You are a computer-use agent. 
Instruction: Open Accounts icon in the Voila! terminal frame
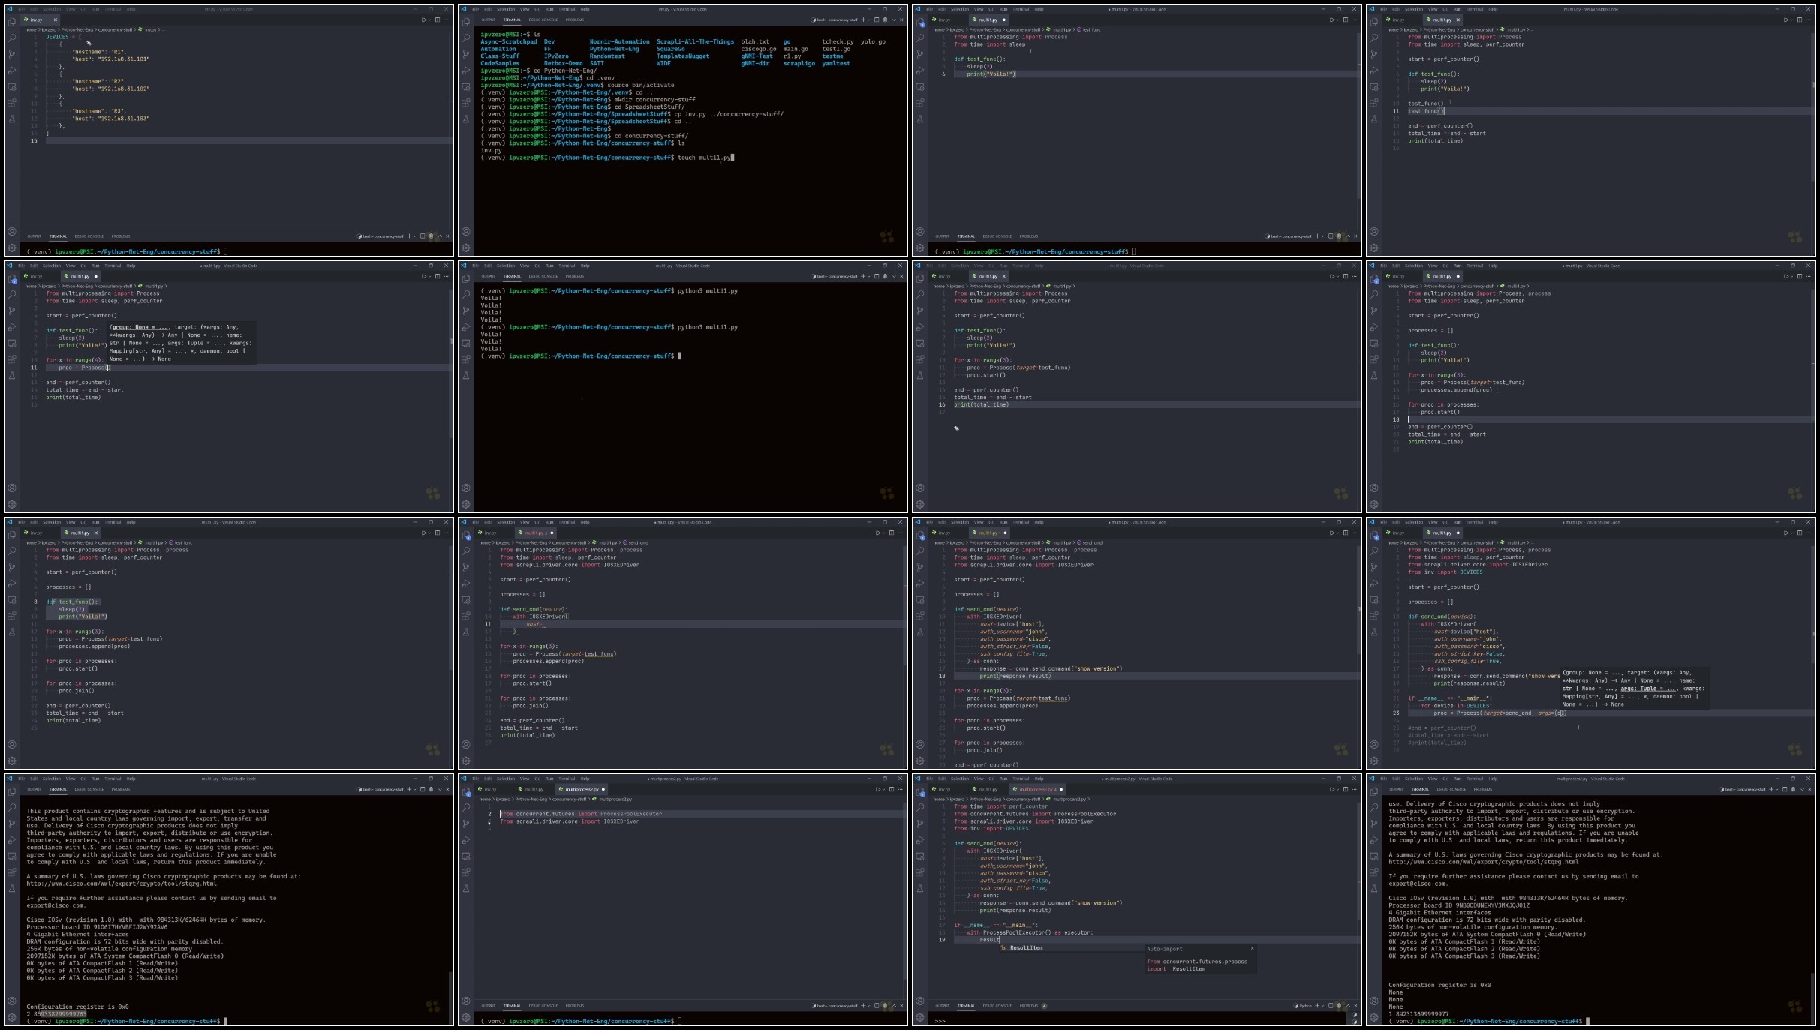(466, 488)
